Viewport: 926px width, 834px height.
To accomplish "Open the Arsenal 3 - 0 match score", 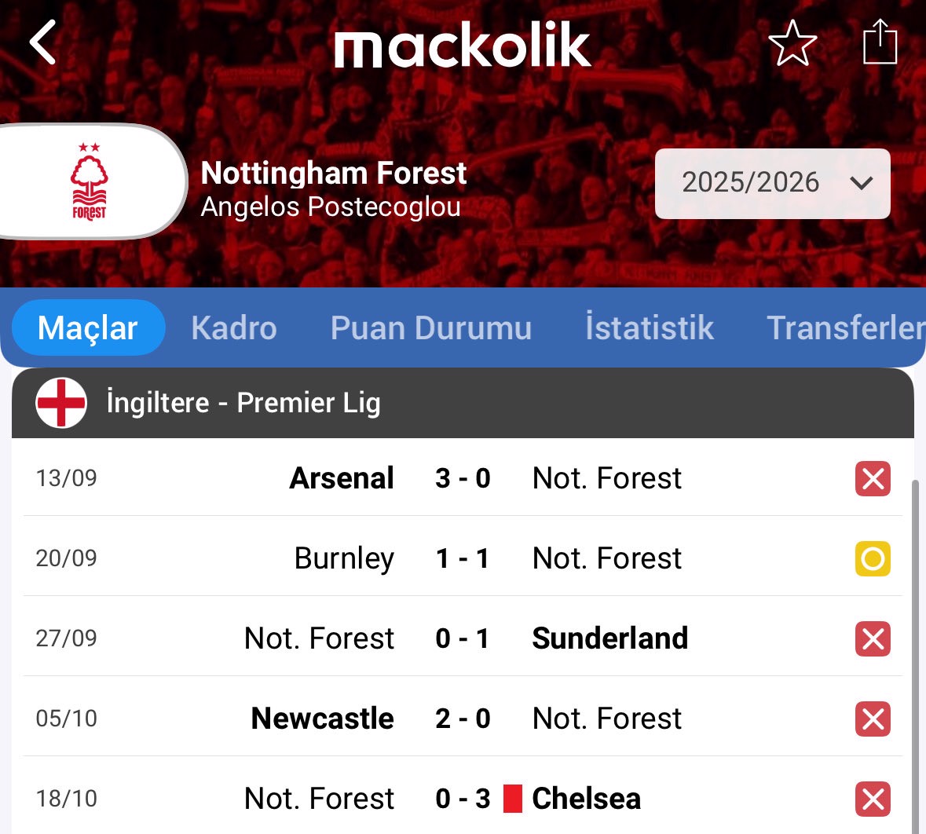I will 463,478.
